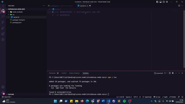This screenshot has height=104, width=185.
Task: Maximize terminal panel with up chevron
Action: [179, 73]
